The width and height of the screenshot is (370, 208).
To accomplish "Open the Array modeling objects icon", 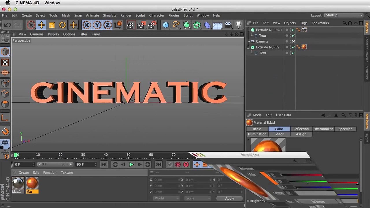I will [x=197, y=25].
